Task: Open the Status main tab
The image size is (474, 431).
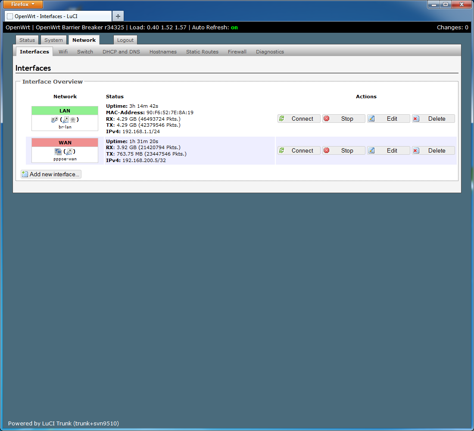Action: [27, 40]
